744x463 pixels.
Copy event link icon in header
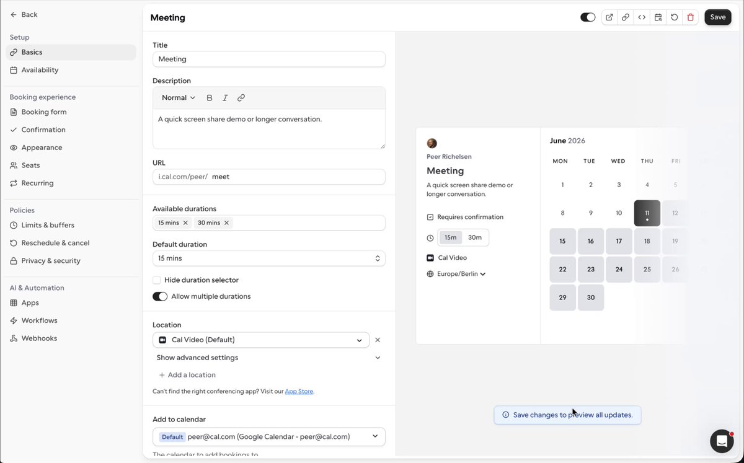pyautogui.click(x=626, y=17)
